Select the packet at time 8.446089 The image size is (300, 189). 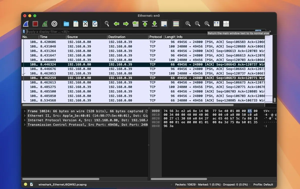pos(143,60)
